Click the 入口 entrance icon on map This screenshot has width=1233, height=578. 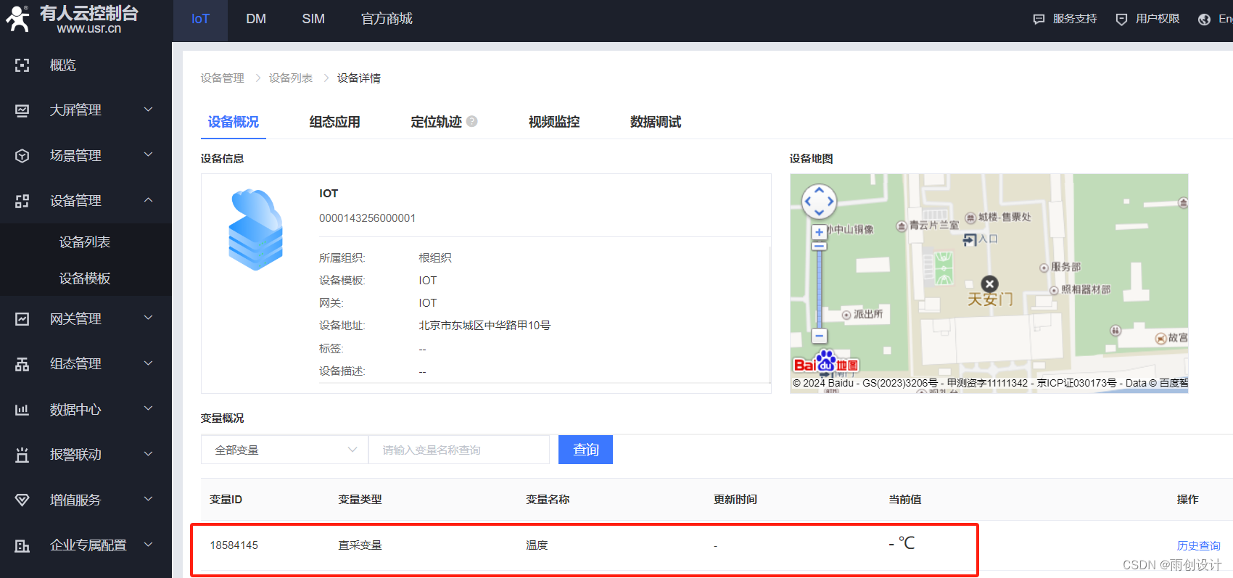[970, 240]
